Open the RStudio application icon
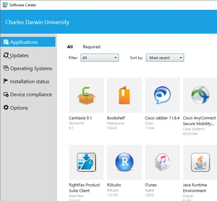This screenshot has height=201, width=217. coord(124,162)
